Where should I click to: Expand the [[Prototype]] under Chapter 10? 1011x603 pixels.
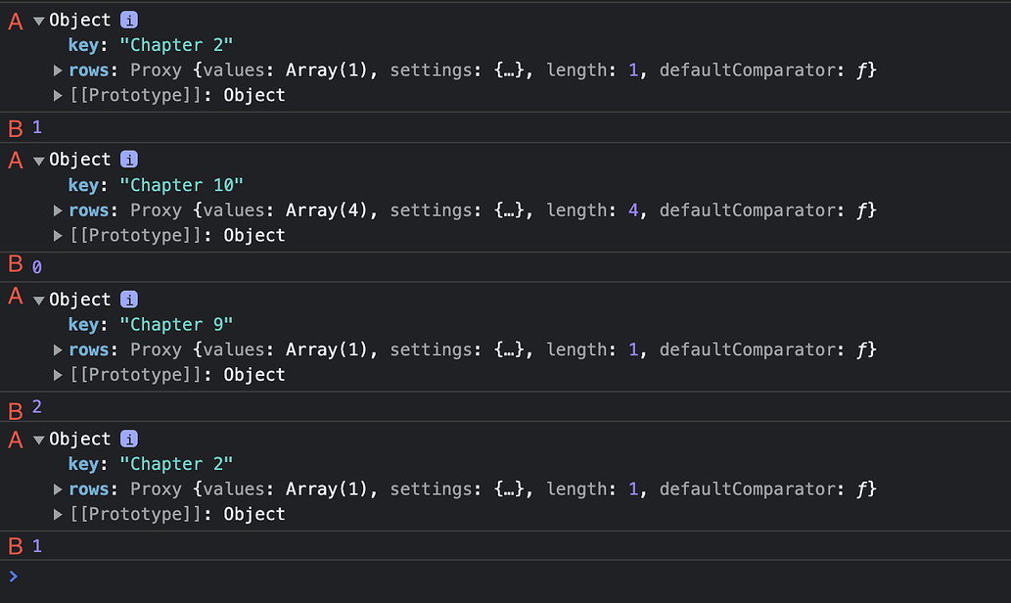[x=58, y=235]
